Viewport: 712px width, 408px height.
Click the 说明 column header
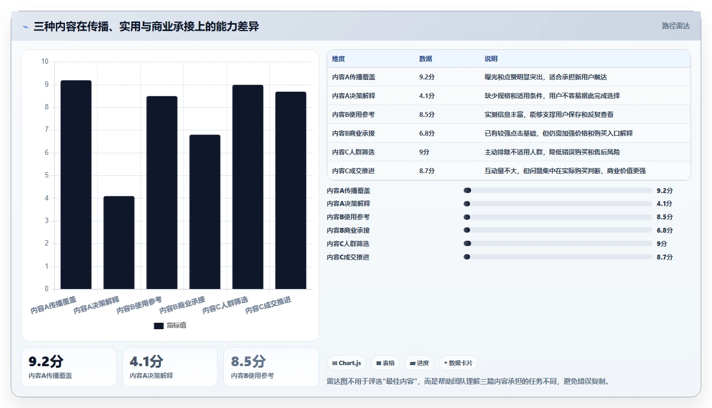click(x=491, y=59)
